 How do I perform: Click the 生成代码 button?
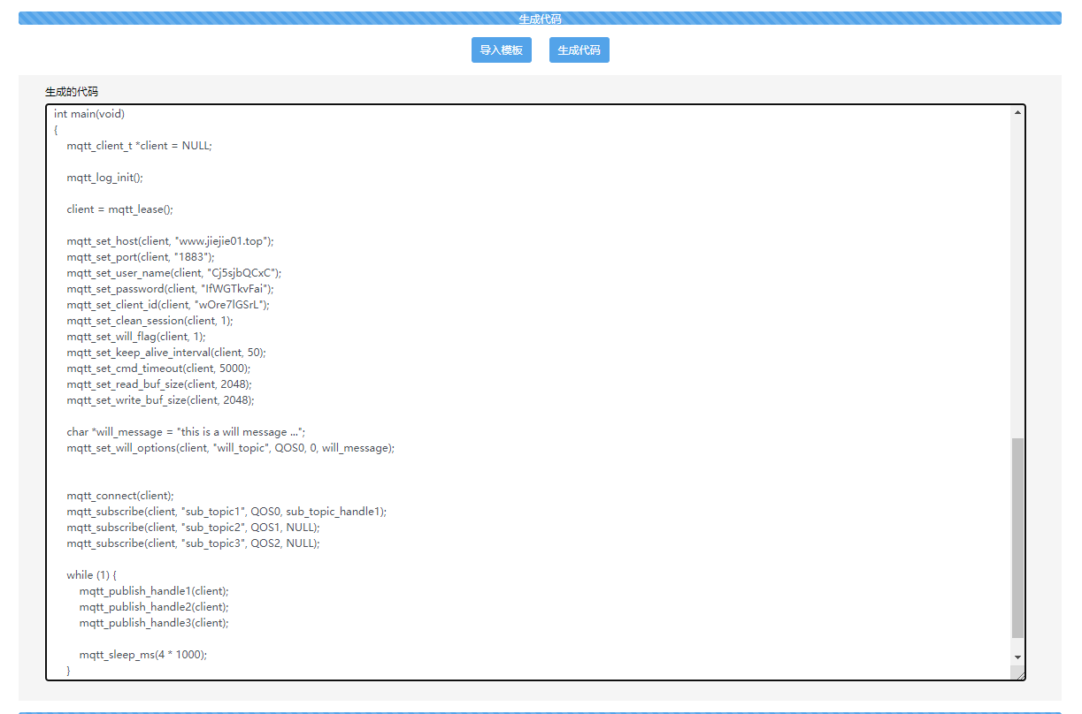[x=579, y=49]
